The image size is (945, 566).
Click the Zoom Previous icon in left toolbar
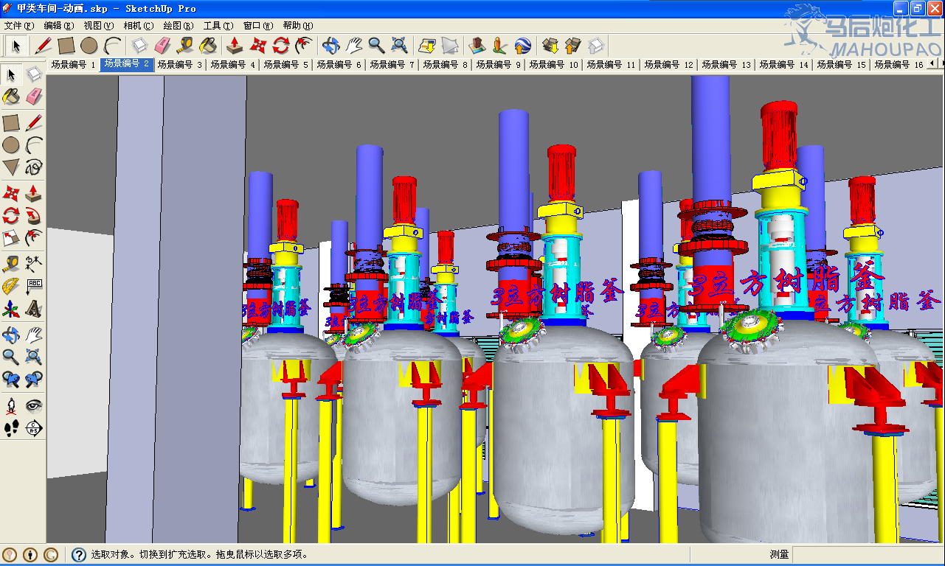tap(11, 380)
